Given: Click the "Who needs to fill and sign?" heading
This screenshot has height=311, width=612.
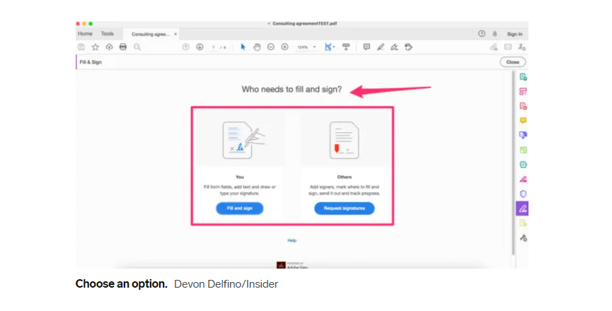Looking at the screenshot, I should click(291, 90).
